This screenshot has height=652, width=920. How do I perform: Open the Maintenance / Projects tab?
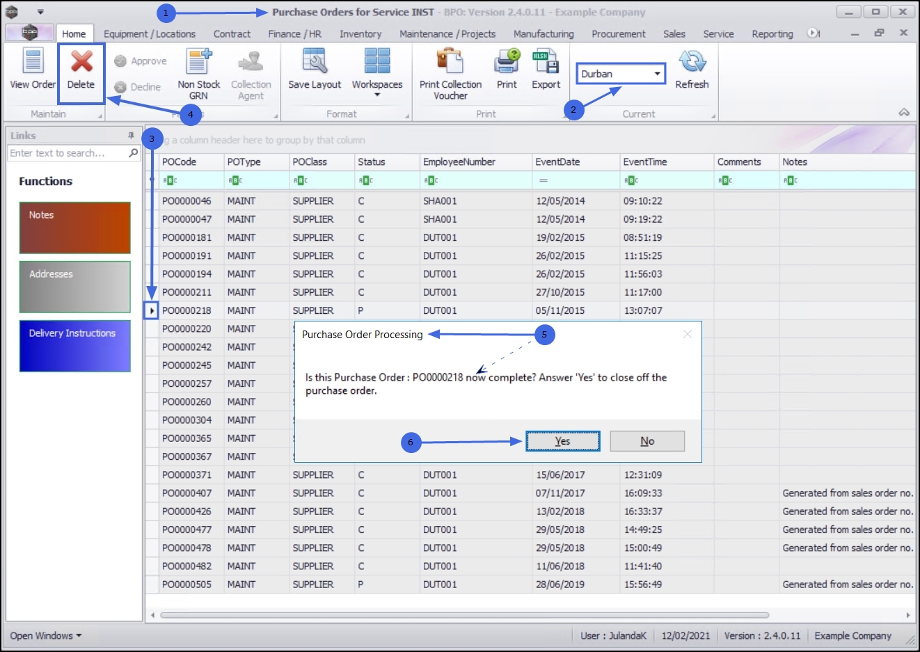447,33
